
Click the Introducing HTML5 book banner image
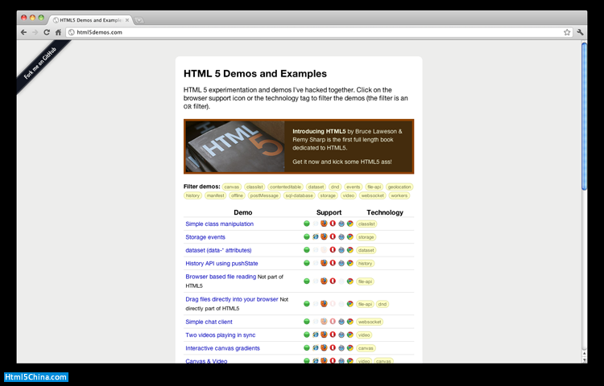pos(235,146)
